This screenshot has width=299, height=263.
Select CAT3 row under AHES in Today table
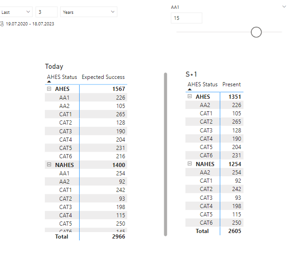pyautogui.click(x=86, y=131)
